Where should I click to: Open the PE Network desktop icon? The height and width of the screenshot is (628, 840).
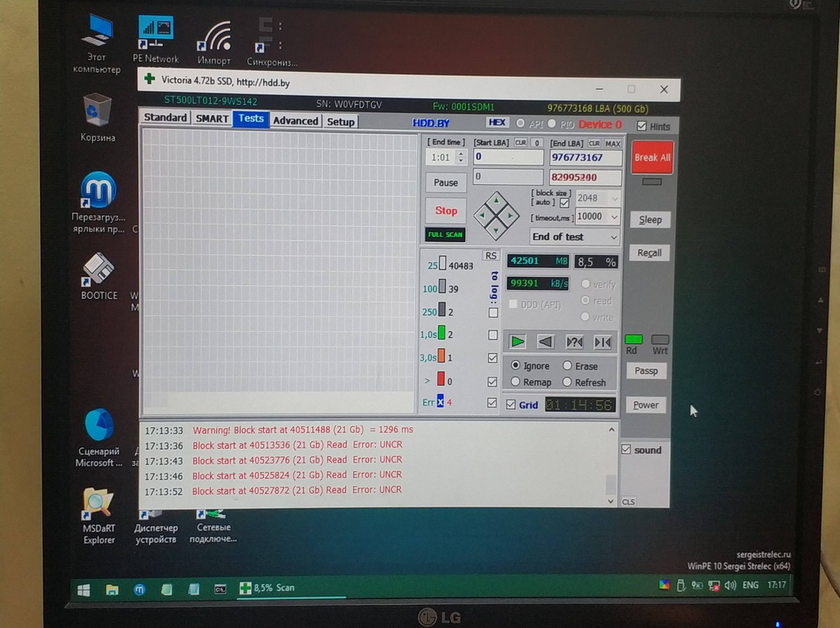pos(156,39)
